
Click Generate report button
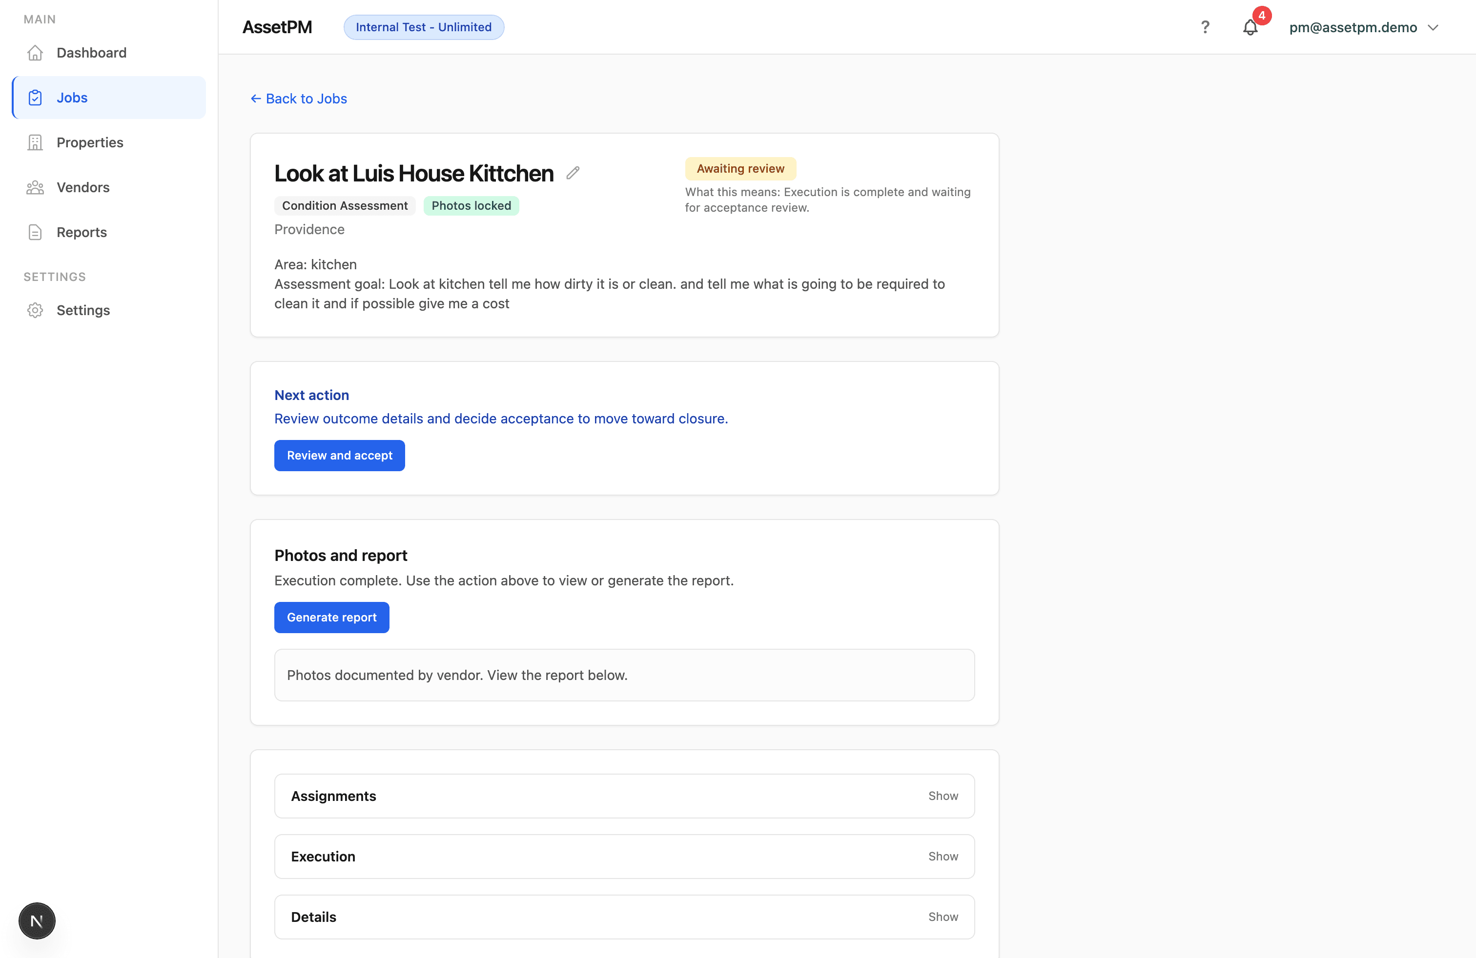(332, 617)
